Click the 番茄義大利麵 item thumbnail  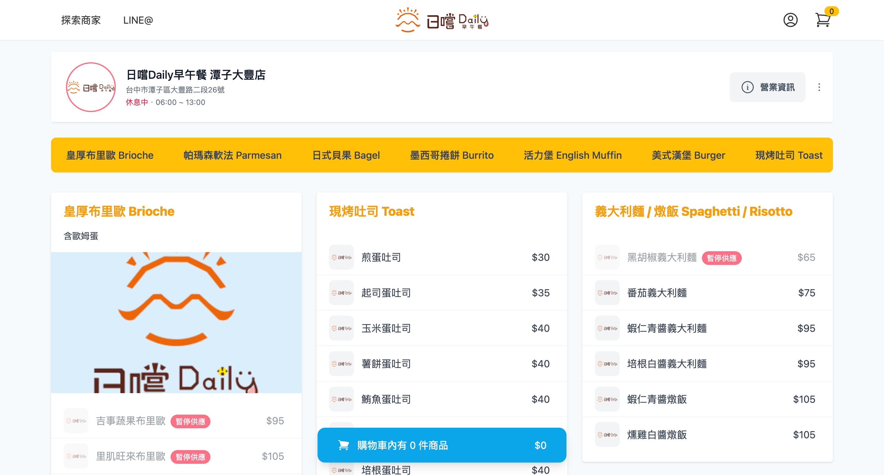coord(607,293)
